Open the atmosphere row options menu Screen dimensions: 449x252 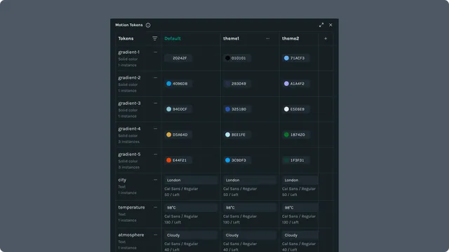coord(156,234)
